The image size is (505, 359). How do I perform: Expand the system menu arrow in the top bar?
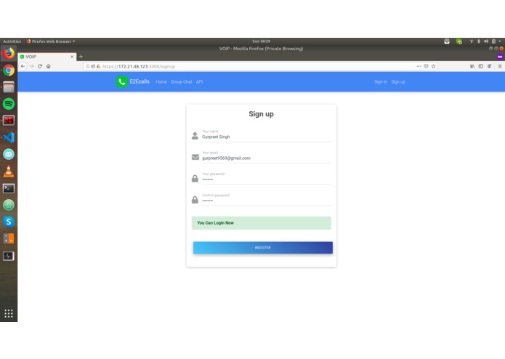coord(499,41)
